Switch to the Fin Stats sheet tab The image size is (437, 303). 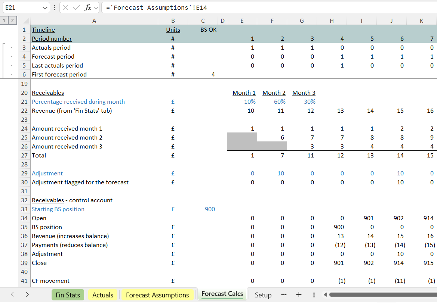pos(68,295)
